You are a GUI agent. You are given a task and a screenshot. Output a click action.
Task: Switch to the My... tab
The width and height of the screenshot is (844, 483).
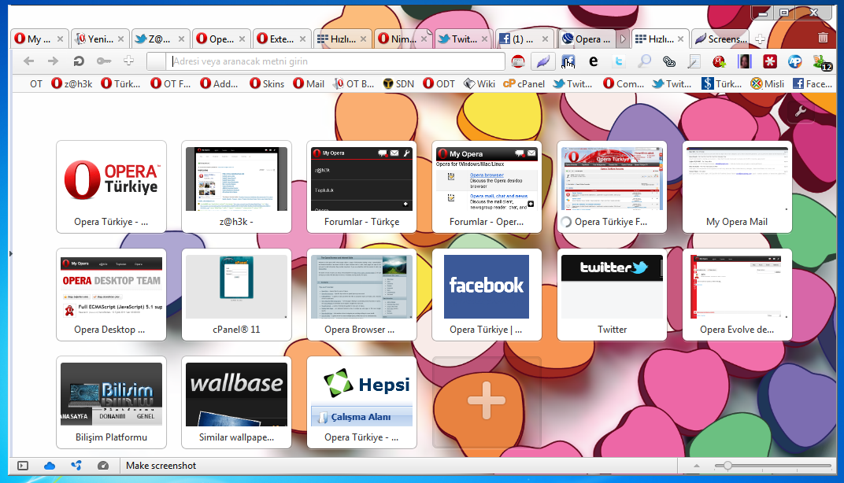click(39, 39)
